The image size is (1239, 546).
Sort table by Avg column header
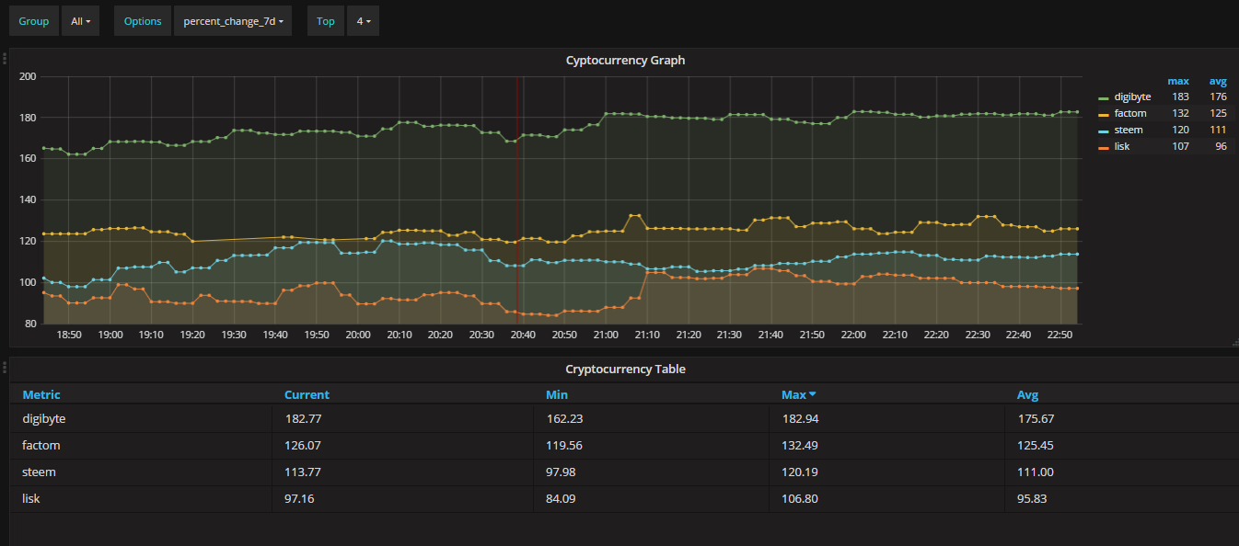pos(1027,394)
